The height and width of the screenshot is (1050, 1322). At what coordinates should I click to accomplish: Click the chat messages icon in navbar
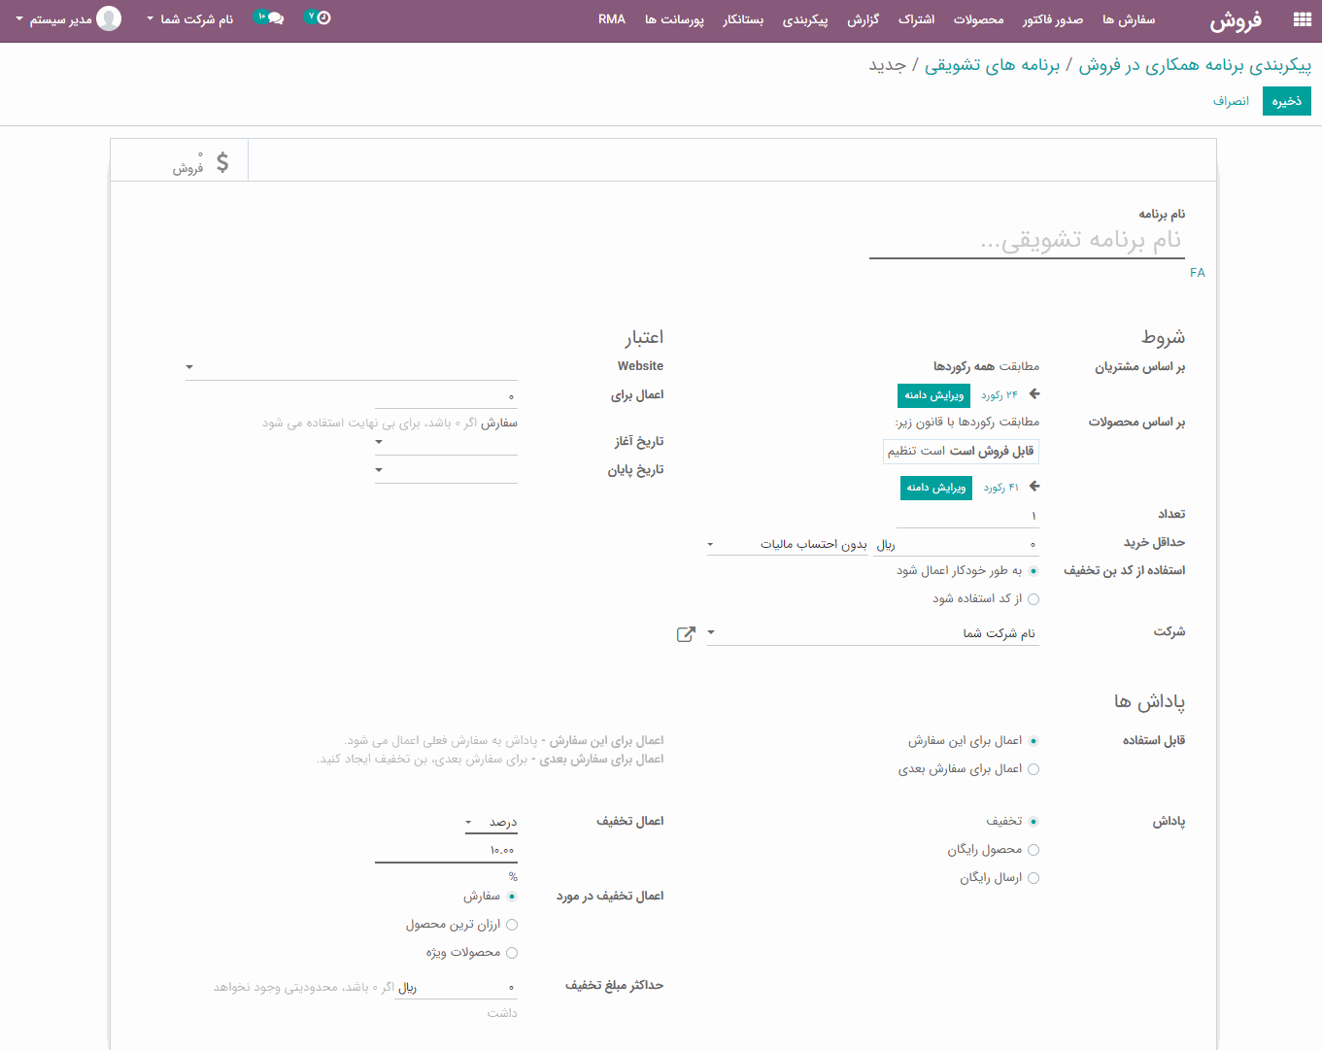(275, 18)
